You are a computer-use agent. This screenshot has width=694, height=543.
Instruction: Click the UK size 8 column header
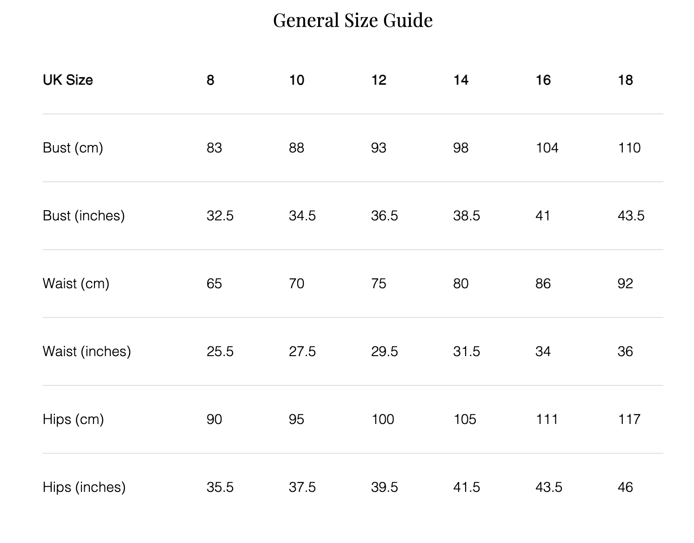pos(210,80)
